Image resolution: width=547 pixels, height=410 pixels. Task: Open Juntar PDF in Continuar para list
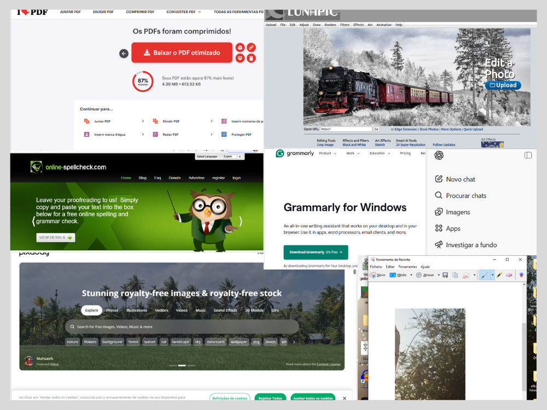click(x=114, y=121)
